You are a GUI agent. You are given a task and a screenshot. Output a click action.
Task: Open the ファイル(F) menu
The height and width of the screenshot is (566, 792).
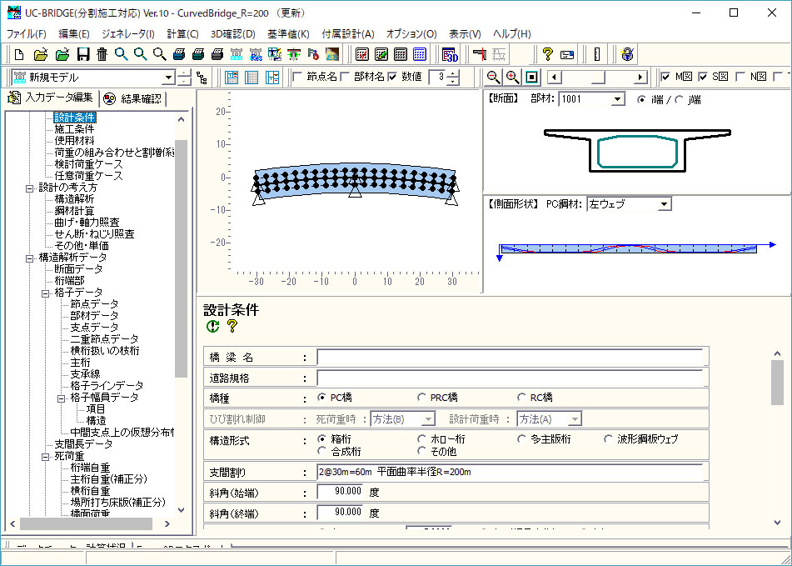(x=27, y=34)
